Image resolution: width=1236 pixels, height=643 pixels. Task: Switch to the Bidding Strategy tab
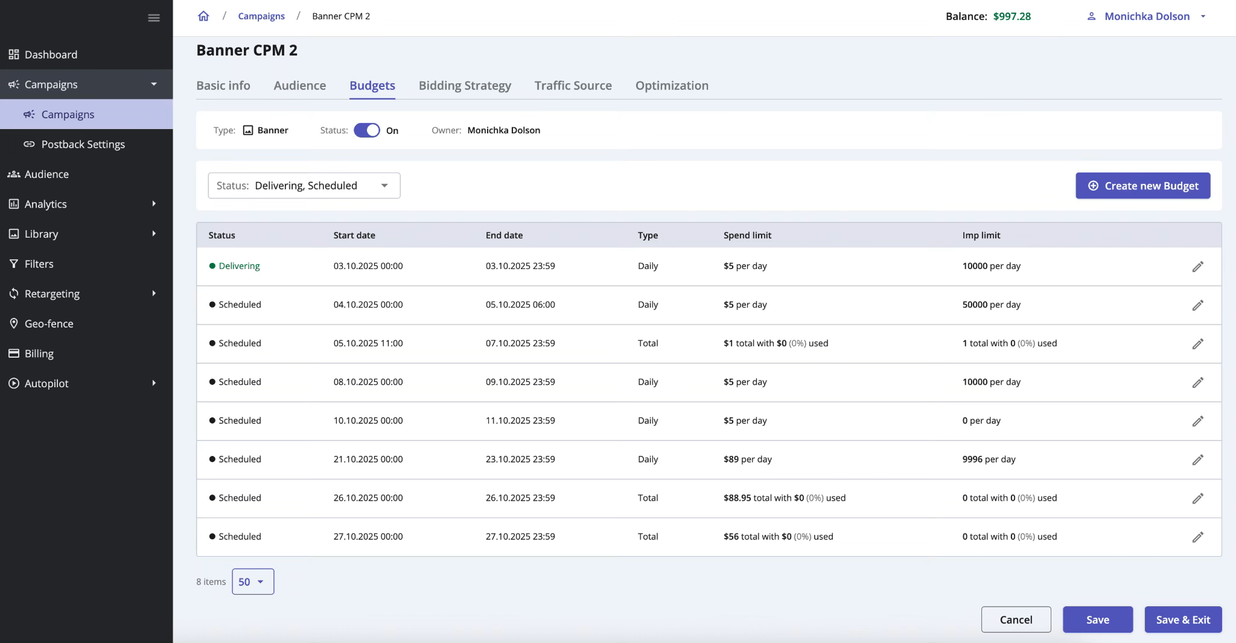point(464,86)
